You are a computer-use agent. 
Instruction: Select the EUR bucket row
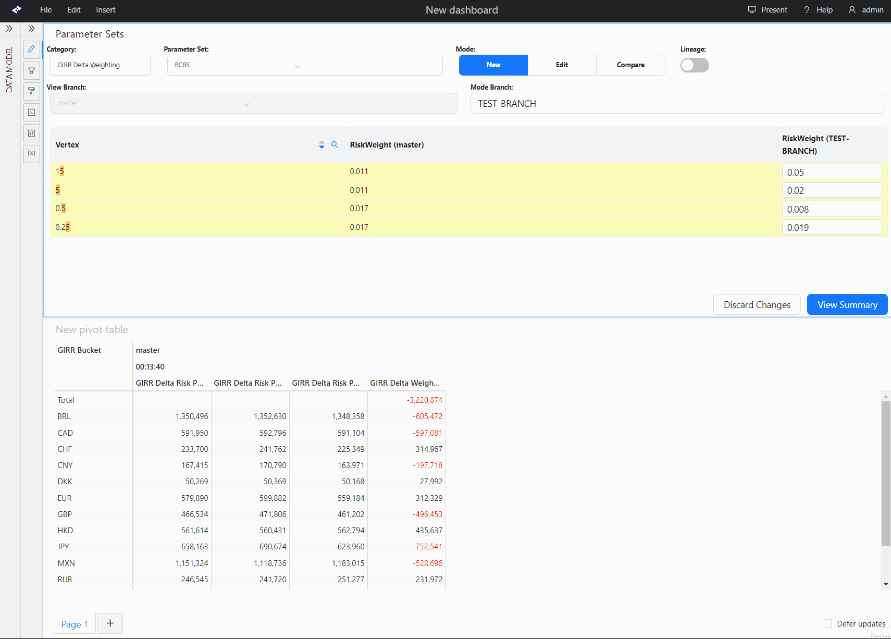click(x=250, y=498)
